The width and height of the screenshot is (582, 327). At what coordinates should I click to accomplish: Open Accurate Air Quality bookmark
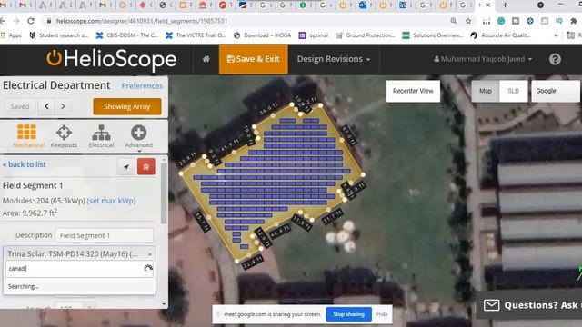pos(501,35)
